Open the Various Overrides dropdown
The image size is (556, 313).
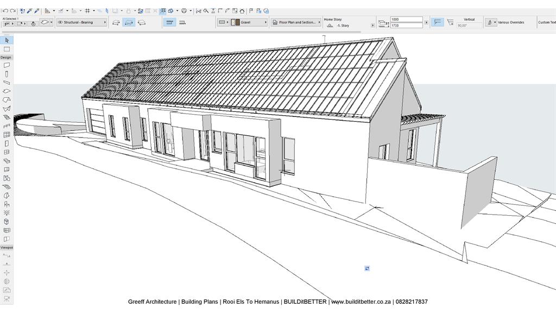491,22
